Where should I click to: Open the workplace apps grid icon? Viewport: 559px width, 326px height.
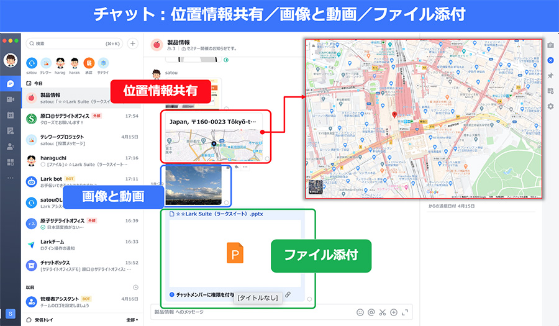click(x=11, y=162)
